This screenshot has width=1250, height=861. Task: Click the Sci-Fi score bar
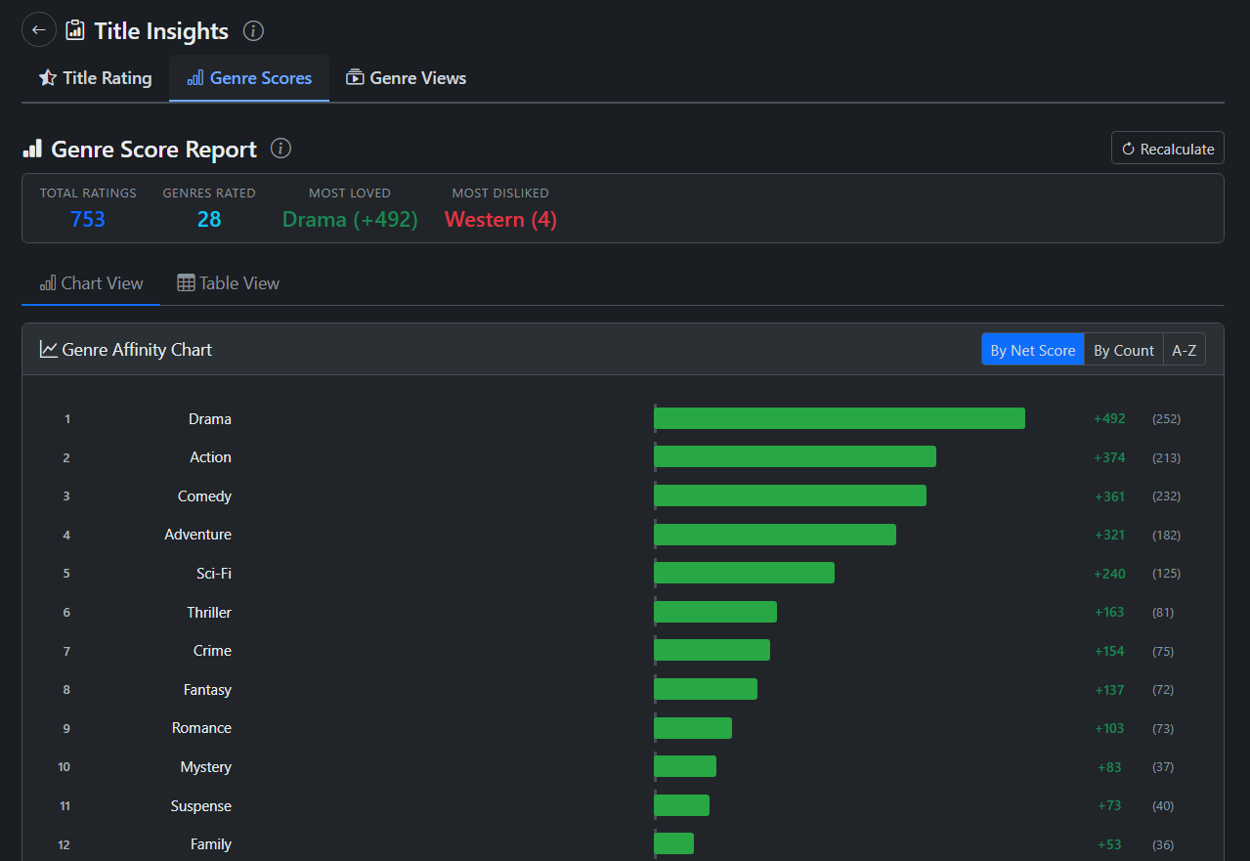744,573
